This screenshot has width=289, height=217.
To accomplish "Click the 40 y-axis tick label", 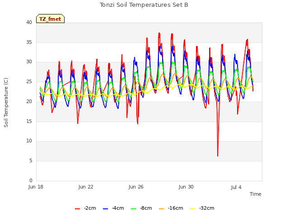I will pyautogui.click(x=29, y=23).
